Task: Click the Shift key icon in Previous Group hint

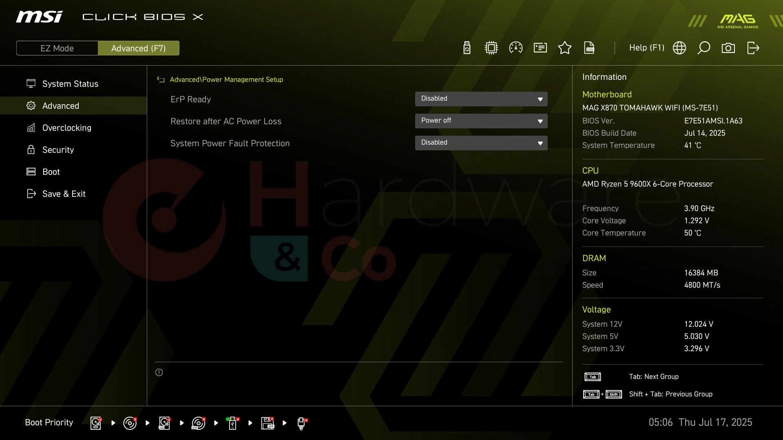Action: pos(614,394)
